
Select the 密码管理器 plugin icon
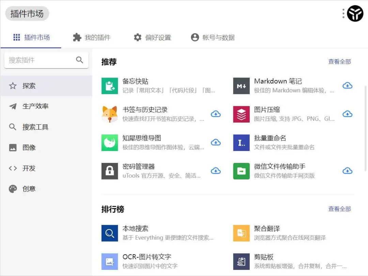coord(109,171)
